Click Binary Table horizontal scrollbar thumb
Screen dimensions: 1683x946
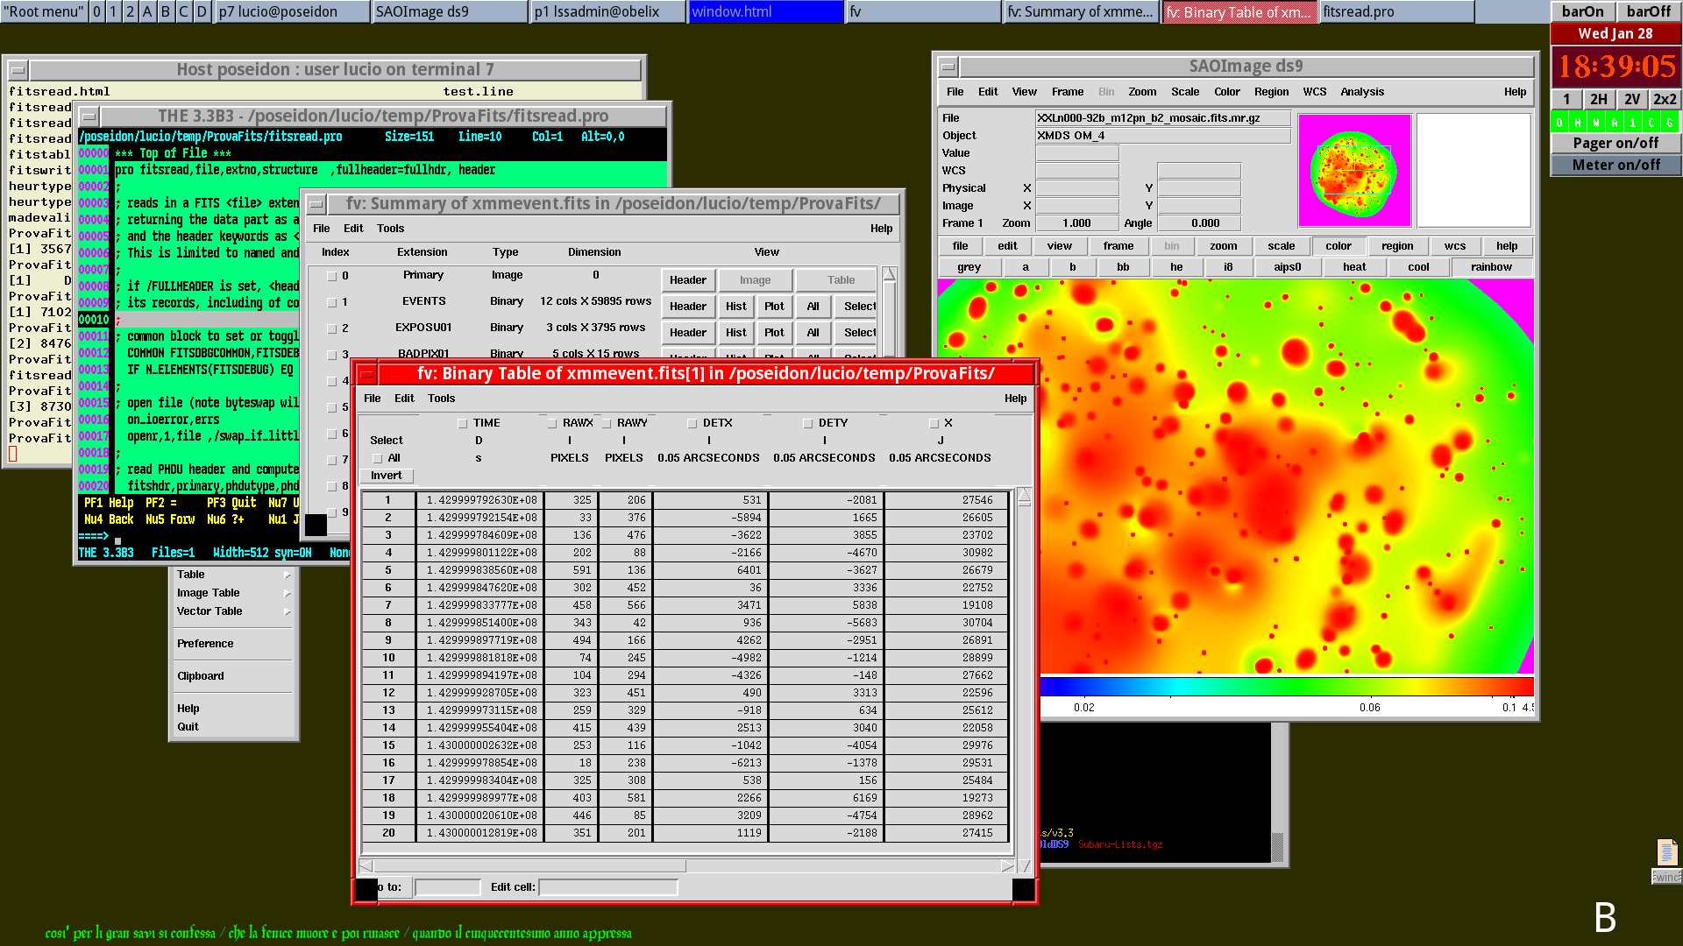[529, 866]
